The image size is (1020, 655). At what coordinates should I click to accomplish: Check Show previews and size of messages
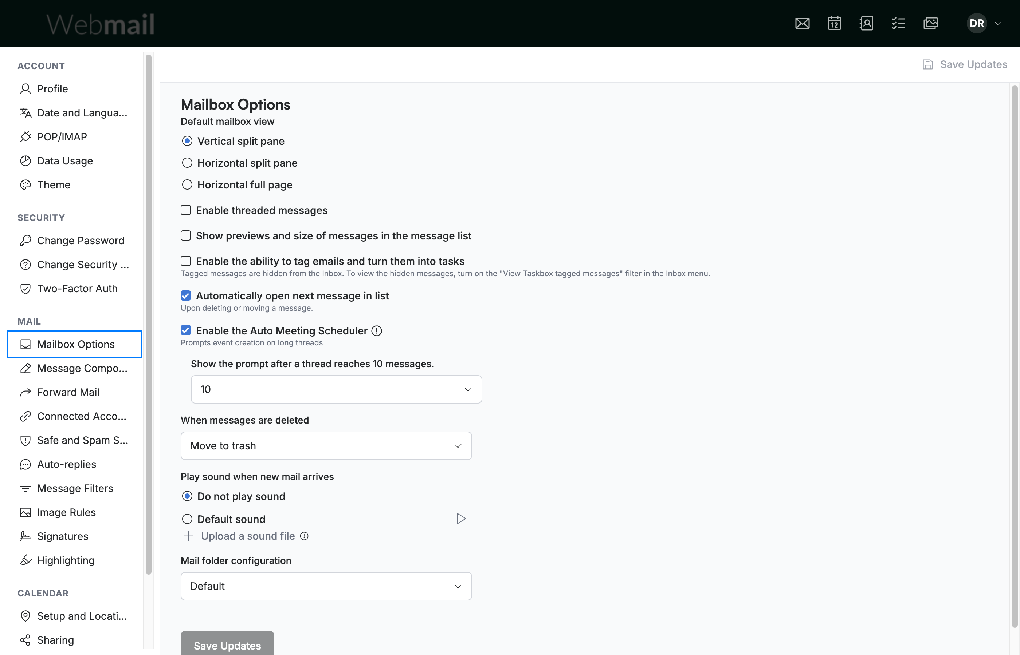tap(186, 236)
